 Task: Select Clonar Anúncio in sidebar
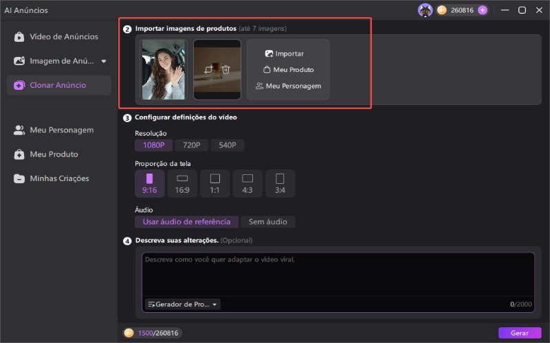58,85
